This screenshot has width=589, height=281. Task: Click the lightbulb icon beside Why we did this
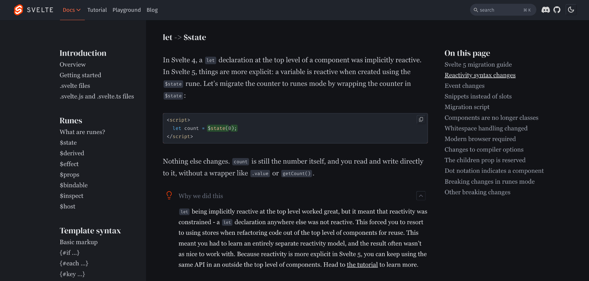click(x=169, y=195)
